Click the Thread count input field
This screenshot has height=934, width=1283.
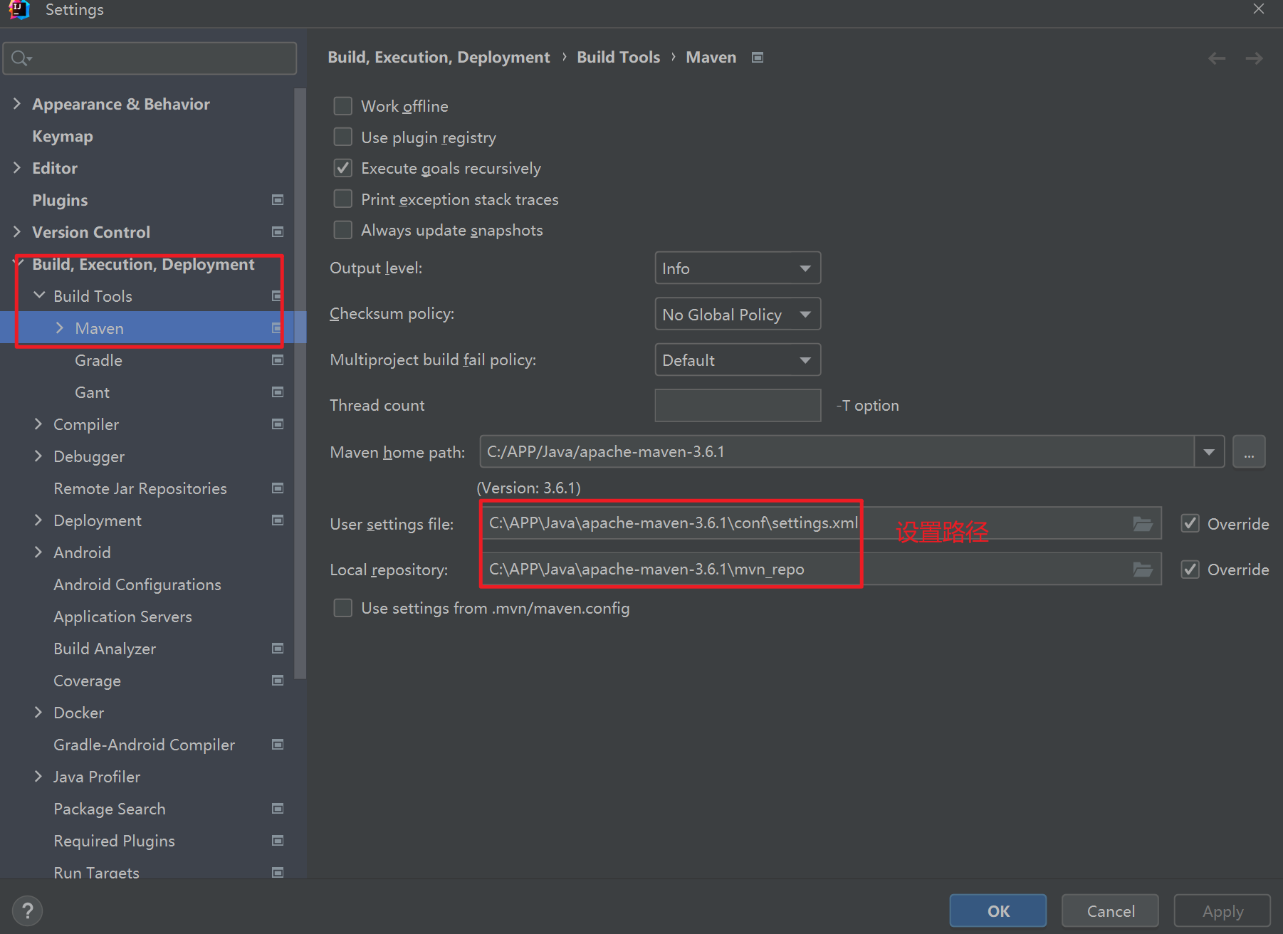[738, 405]
